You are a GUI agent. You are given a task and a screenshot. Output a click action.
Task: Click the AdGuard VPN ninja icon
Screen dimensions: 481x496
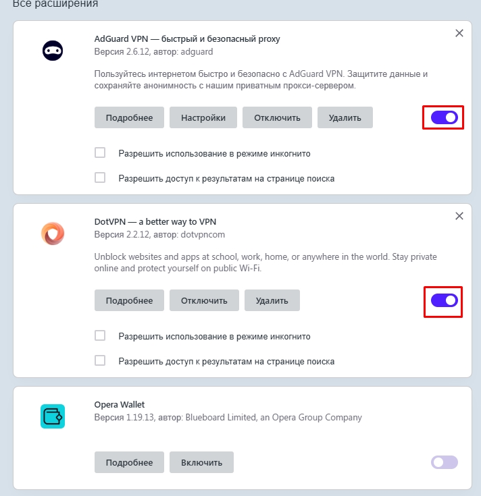53,51
